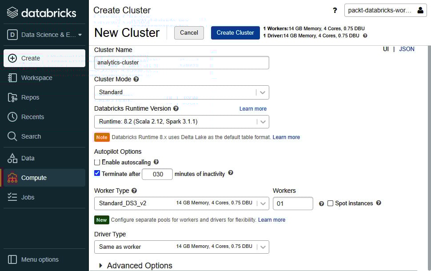Click the Compute cluster icon
This screenshot has width=431, height=271.
(x=12, y=178)
